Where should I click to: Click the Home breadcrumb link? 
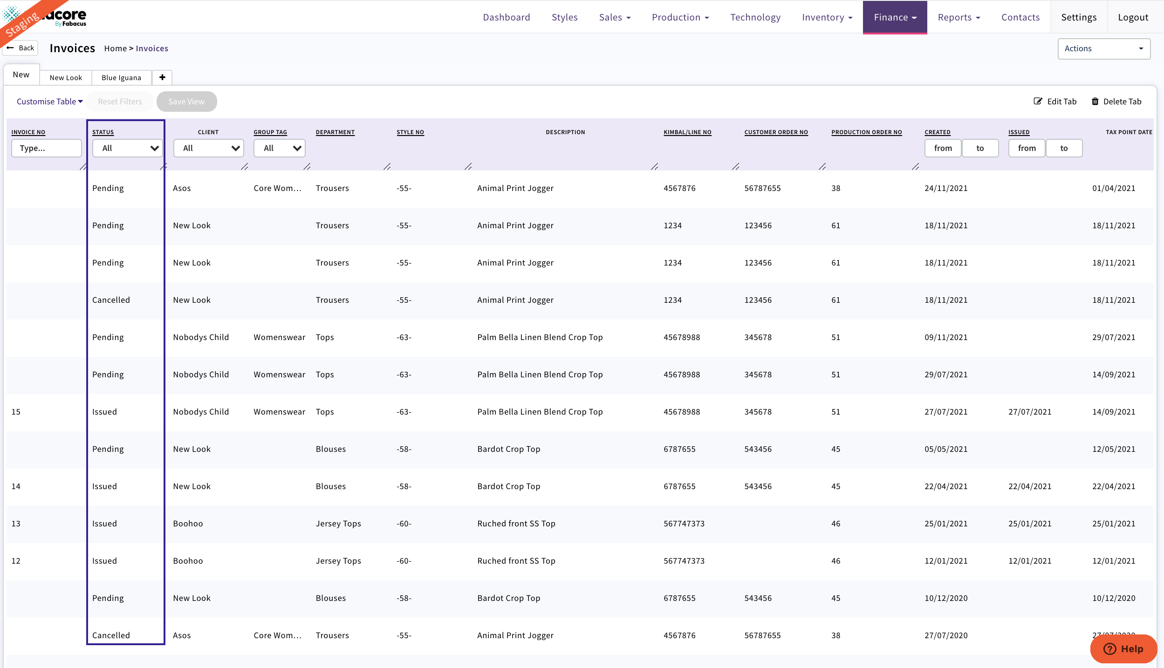click(116, 48)
